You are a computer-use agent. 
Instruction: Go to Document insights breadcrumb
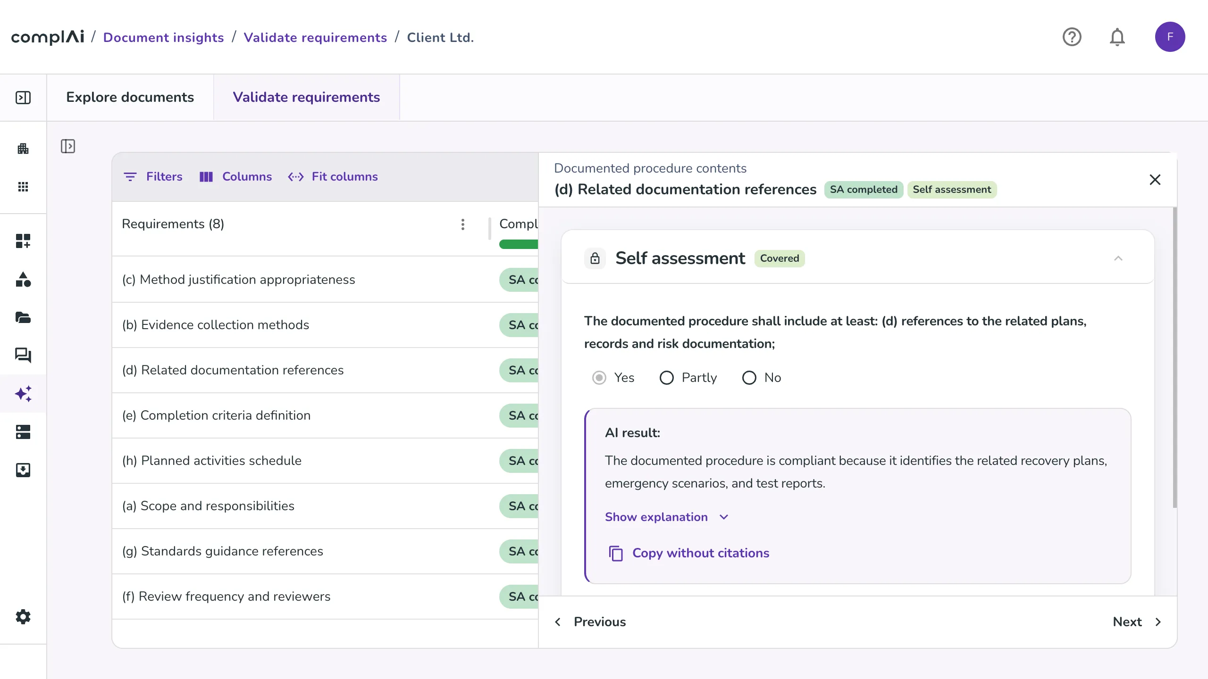[x=163, y=37]
